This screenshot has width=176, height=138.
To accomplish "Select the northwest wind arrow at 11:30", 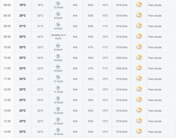I will pyautogui.click(x=58, y=77).
